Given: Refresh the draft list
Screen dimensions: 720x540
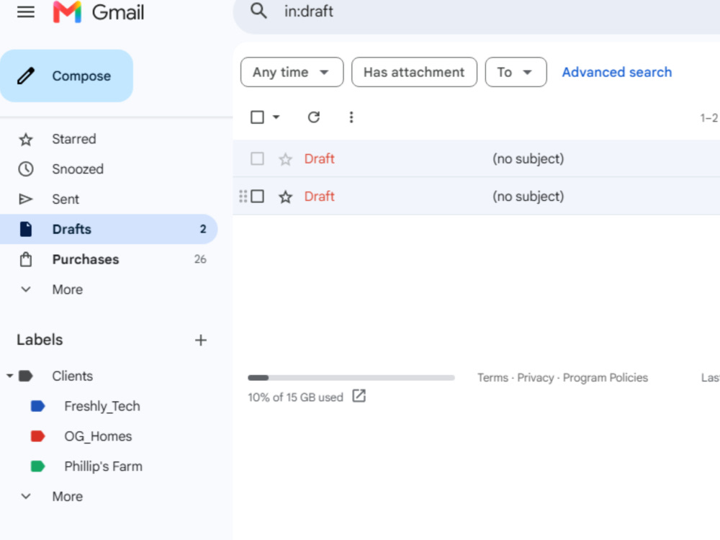Looking at the screenshot, I should click(x=314, y=117).
